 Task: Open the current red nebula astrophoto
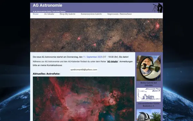84,99
